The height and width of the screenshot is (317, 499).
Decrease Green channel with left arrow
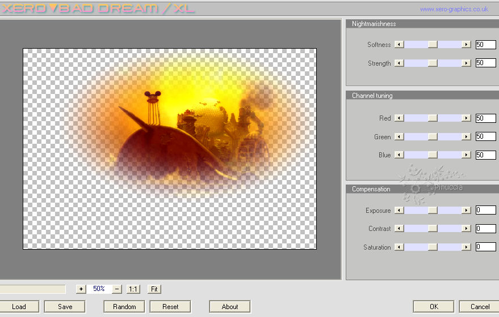coord(399,136)
